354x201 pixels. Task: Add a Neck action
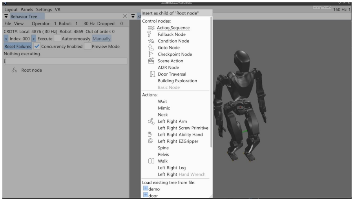pos(162,115)
